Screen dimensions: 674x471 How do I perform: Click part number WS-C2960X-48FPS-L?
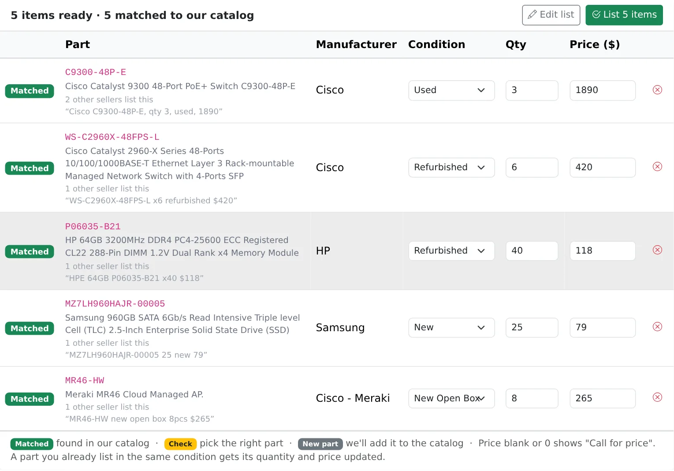point(112,137)
